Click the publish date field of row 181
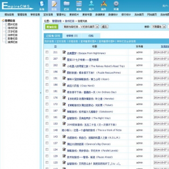The width and height of the screenshot is (169, 169). (161, 91)
